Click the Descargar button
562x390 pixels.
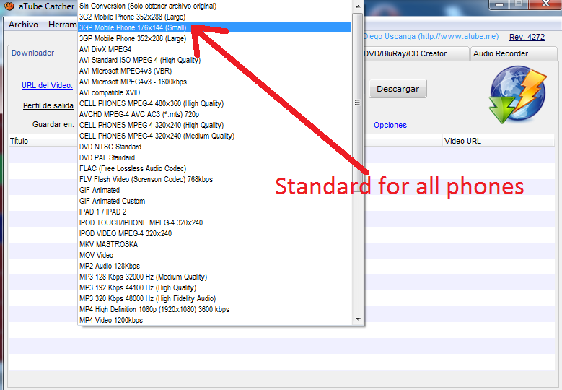pos(398,89)
